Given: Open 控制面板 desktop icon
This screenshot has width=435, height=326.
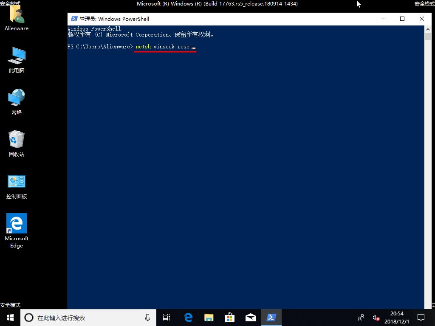Looking at the screenshot, I should pos(17,187).
